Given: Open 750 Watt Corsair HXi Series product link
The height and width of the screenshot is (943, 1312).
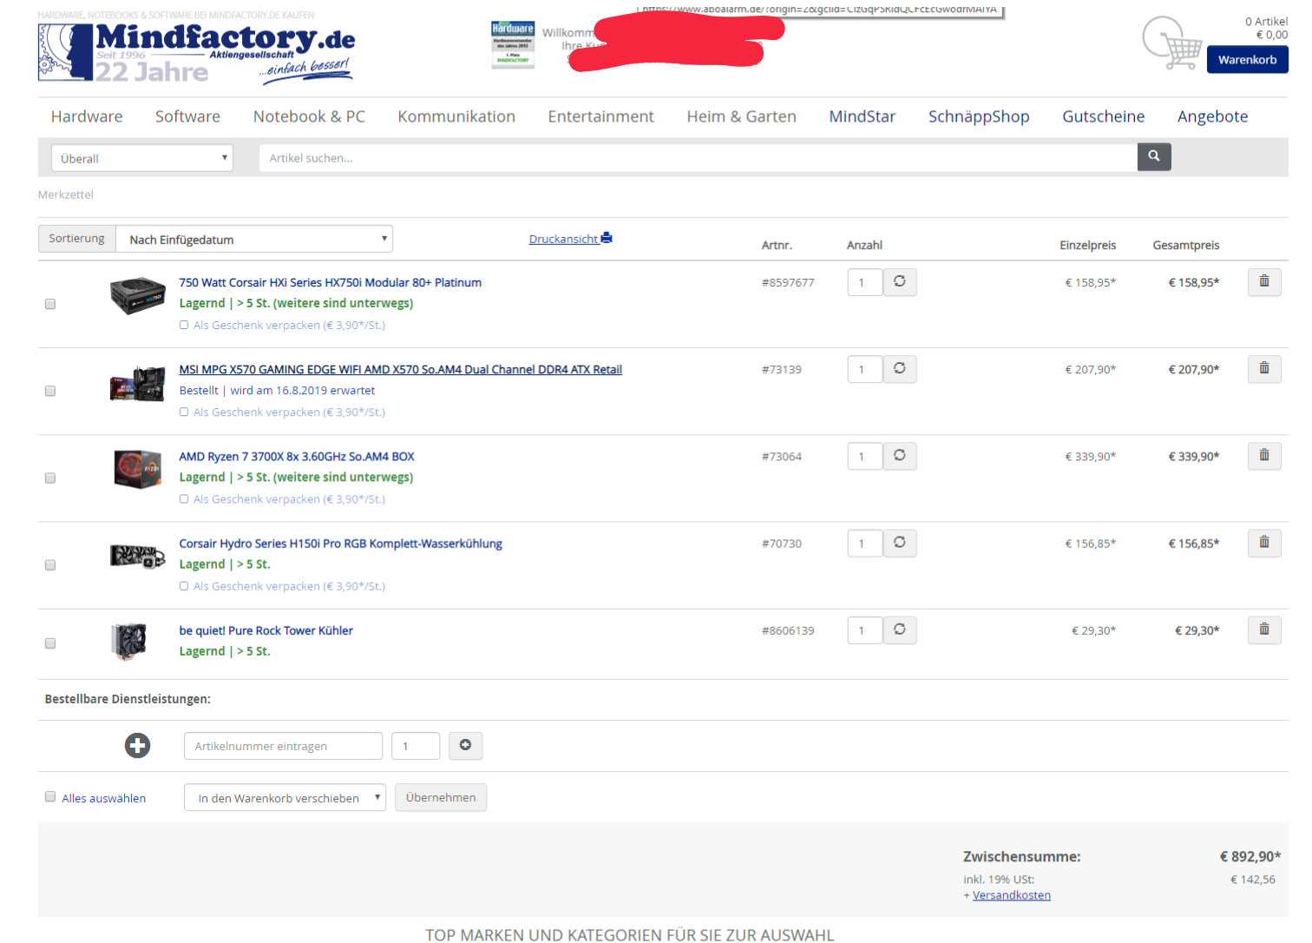Looking at the screenshot, I should [x=330, y=282].
